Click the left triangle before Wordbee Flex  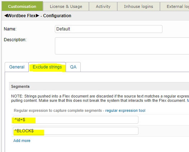click(6, 16)
